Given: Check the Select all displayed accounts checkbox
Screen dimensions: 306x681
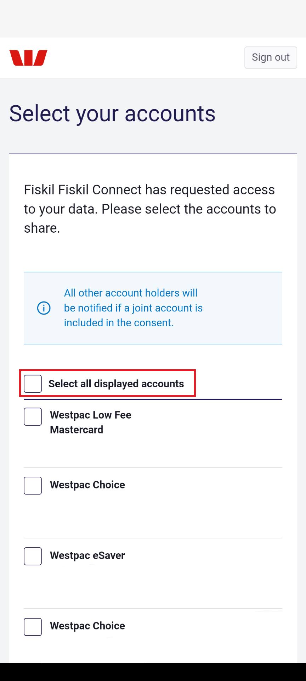Looking at the screenshot, I should point(32,383).
